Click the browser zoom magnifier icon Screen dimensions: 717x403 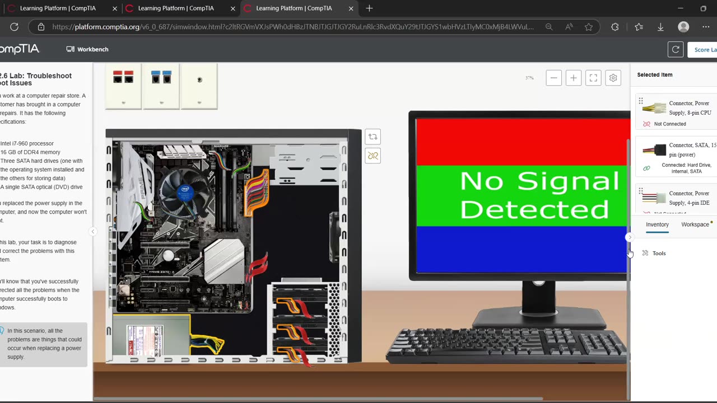(x=549, y=27)
